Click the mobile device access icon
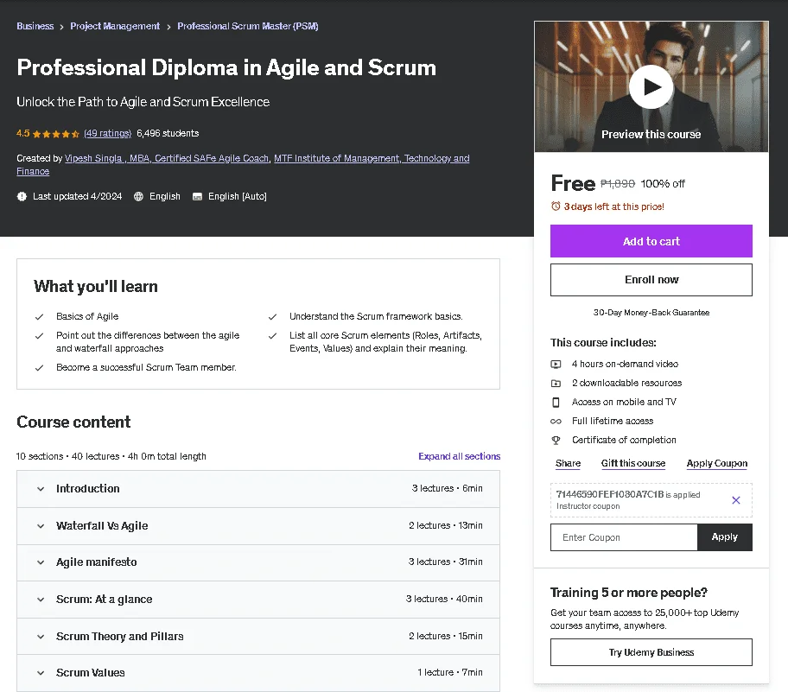The width and height of the screenshot is (788, 692). (x=556, y=402)
